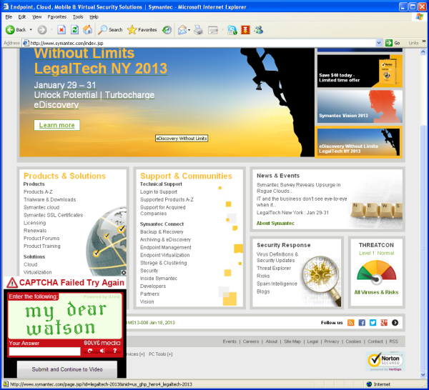Click the Messenger people icon in toolbar
Screen dimensions: 429x390
(x=258, y=29)
